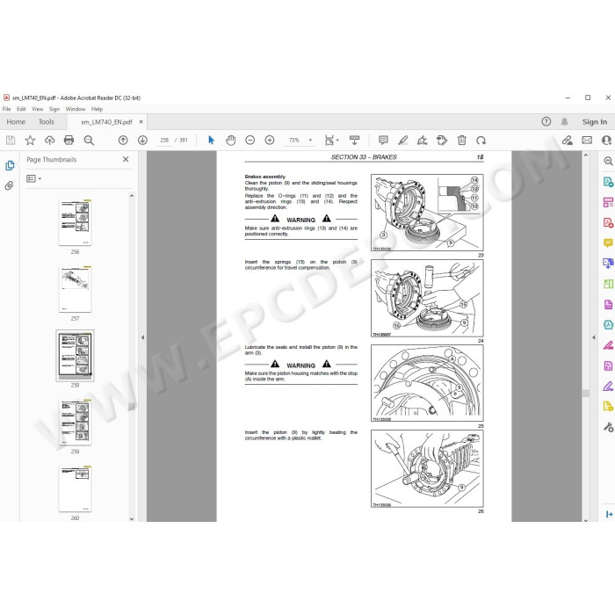Open More Tools wrench icon in right pane
Image resolution: width=615 pixels, height=615 pixels.
click(x=608, y=427)
